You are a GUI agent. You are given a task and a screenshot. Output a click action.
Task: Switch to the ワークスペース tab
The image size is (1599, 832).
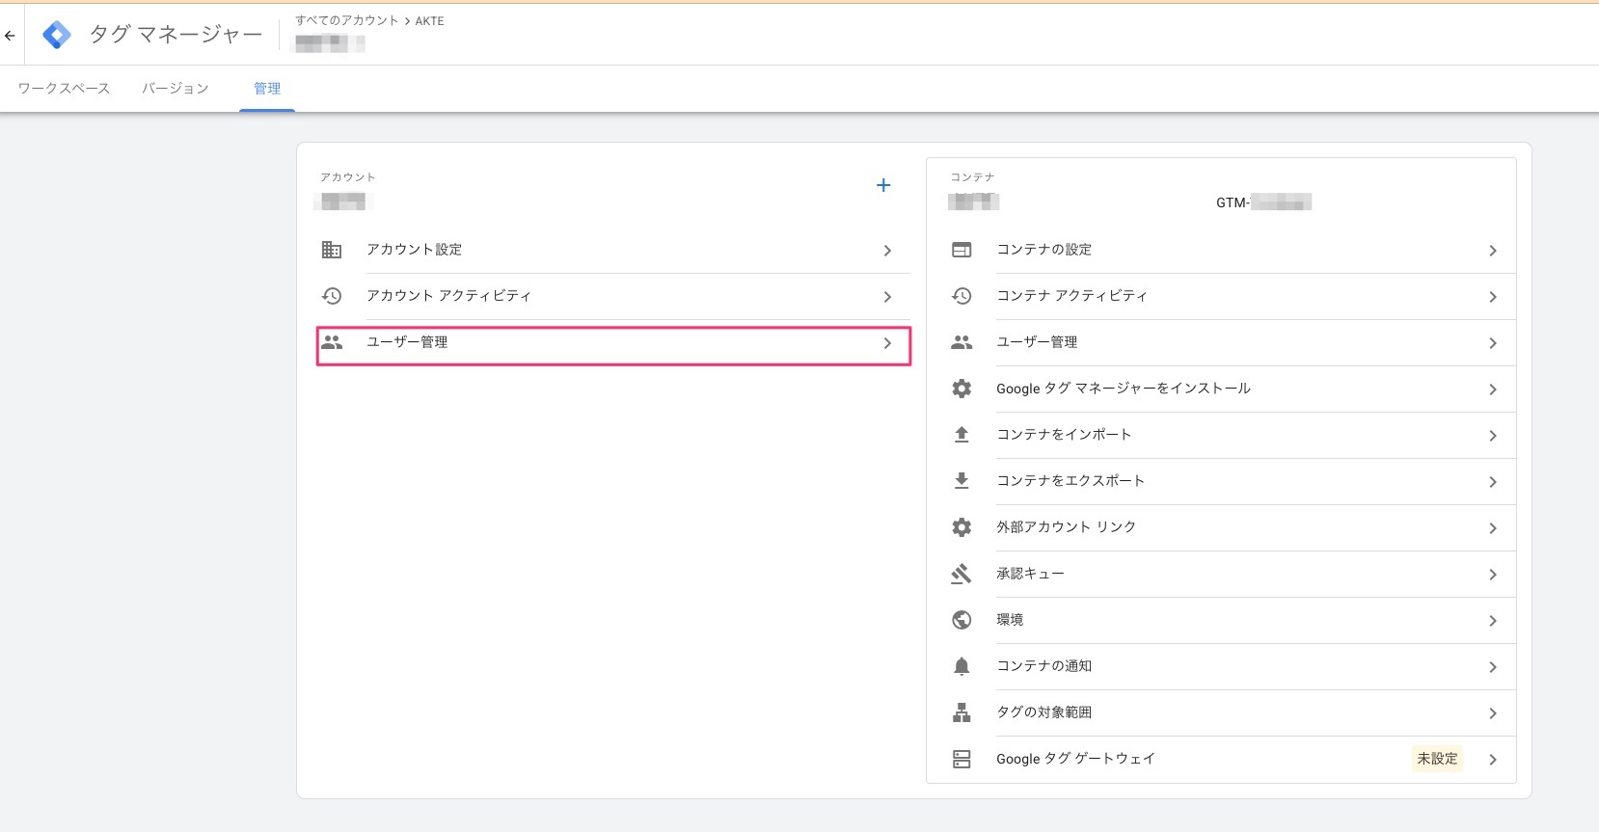[x=64, y=89]
